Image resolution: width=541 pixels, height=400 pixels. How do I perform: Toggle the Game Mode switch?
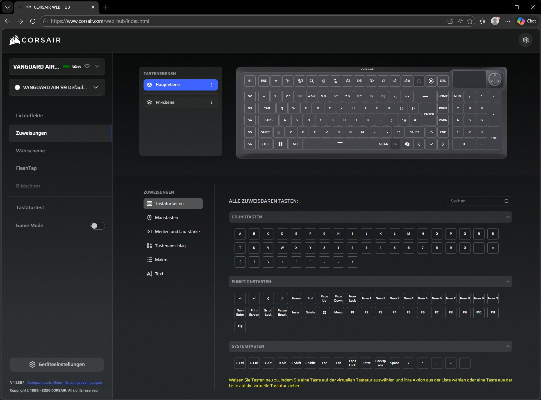coord(97,226)
